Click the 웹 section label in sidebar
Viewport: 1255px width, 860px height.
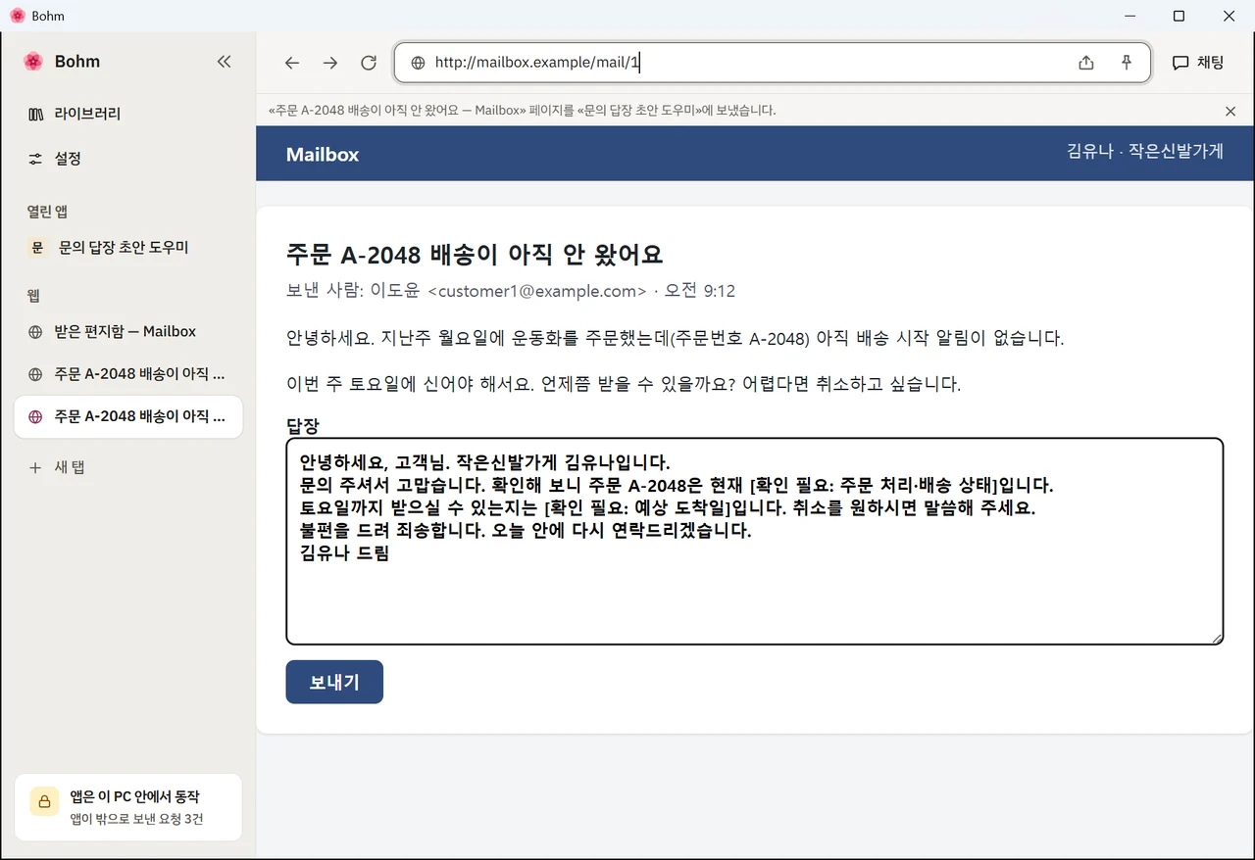[33, 296]
